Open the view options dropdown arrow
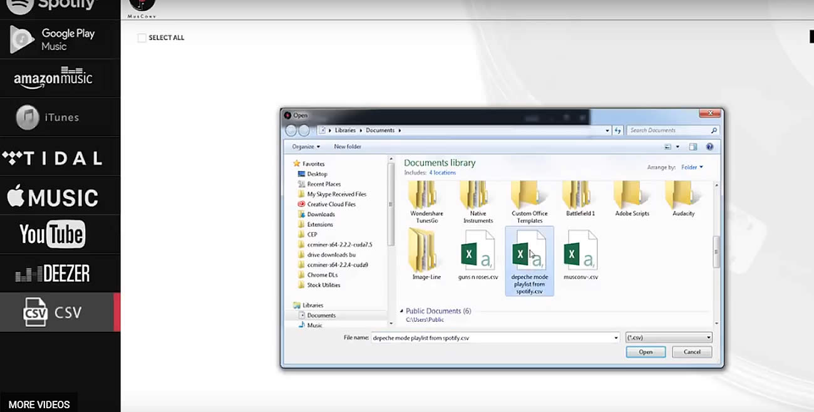Viewport: 814px width, 412px height. 677,147
